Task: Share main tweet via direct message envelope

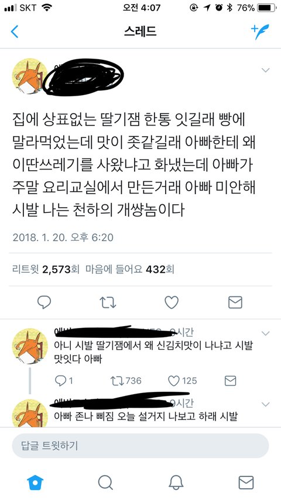Action: [x=235, y=302]
